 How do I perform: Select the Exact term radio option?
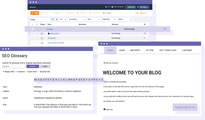coord(26,72)
